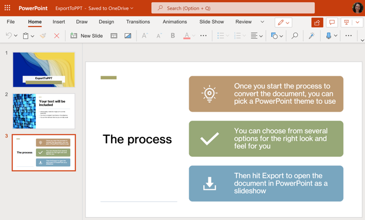Image resolution: width=365 pixels, height=220 pixels.
Task: Apply font color with the red-underlined A
Action: pos(186,36)
